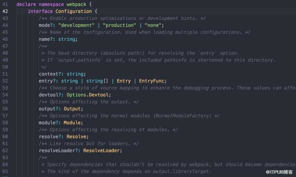Click the 'namespace' keyword

tap(51, 4)
